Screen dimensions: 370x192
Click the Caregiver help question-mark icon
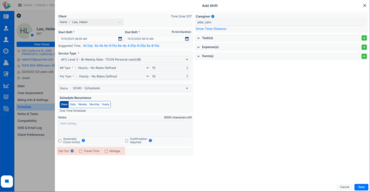pyautogui.click(x=213, y=16)
